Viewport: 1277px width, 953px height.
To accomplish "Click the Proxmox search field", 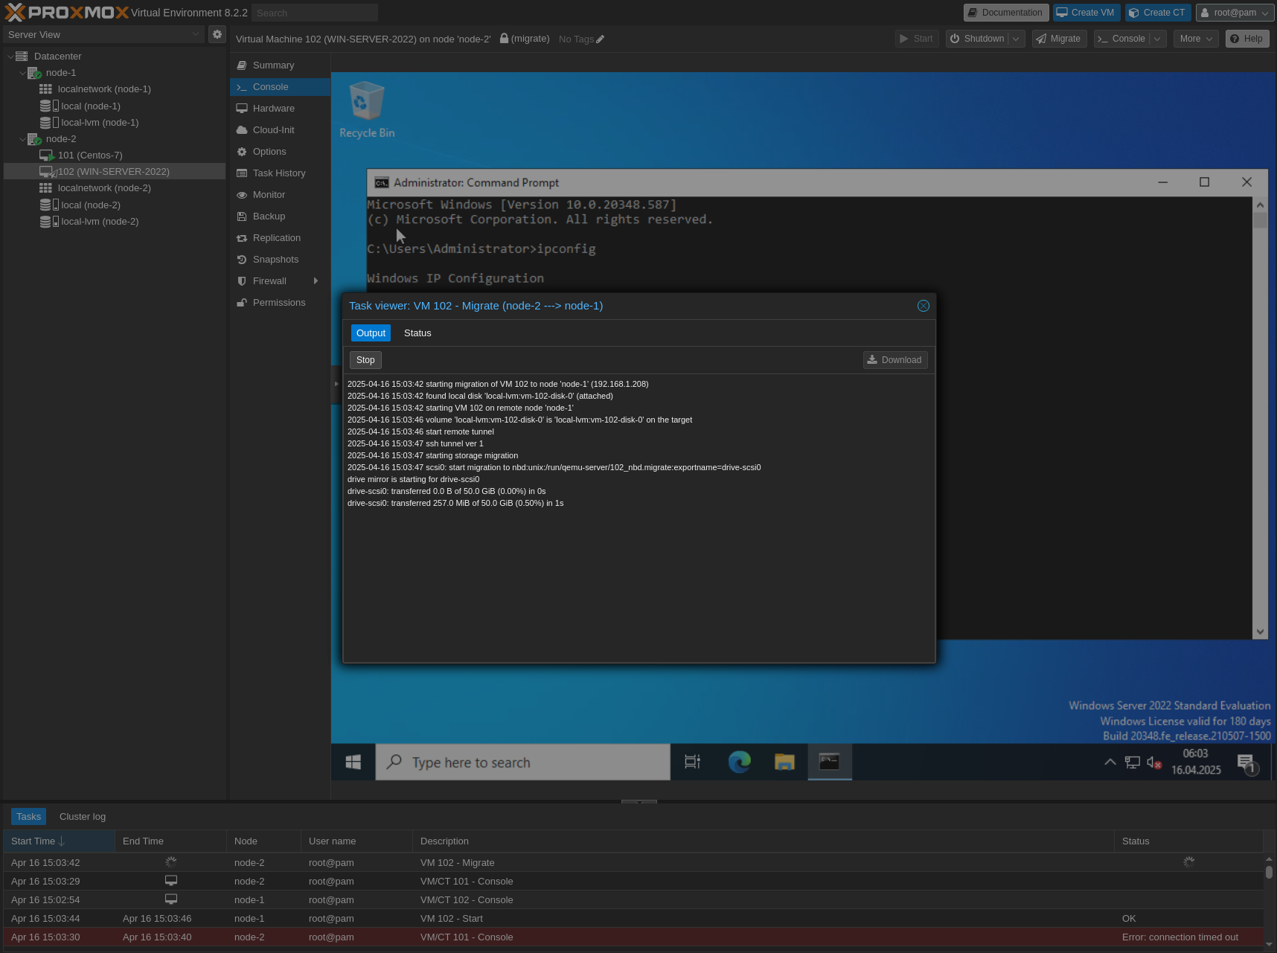I will [314, 13].
